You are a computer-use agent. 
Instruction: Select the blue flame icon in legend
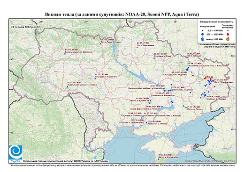click(202, 39)
